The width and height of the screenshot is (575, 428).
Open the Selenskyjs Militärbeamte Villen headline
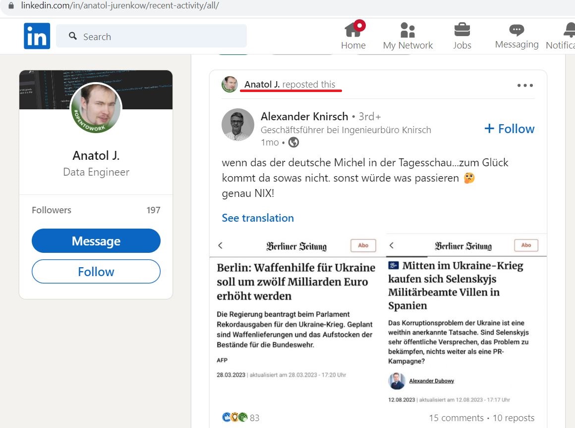click(456, 285)
